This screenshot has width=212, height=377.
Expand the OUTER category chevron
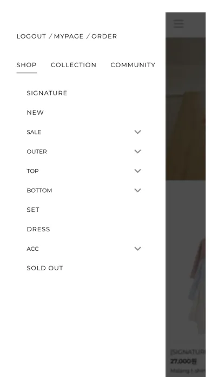[137, 151]
